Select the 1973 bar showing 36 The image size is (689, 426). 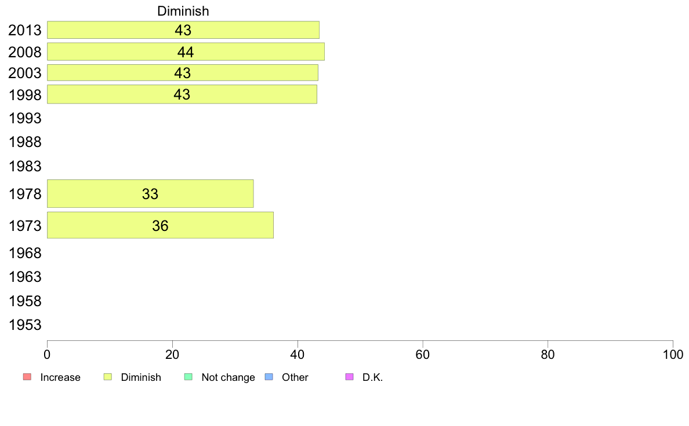pos(161,226)
